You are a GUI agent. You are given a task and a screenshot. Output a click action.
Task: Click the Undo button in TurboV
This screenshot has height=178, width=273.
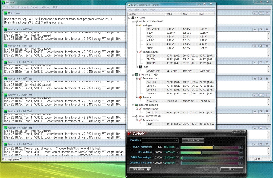[231, 169]
